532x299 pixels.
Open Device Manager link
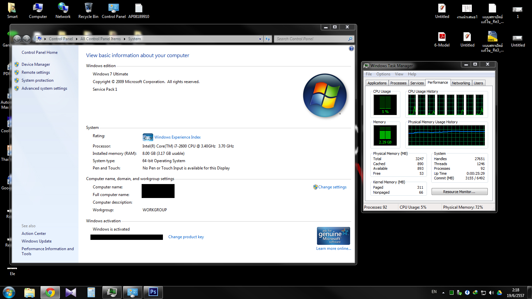pos(36,64)
